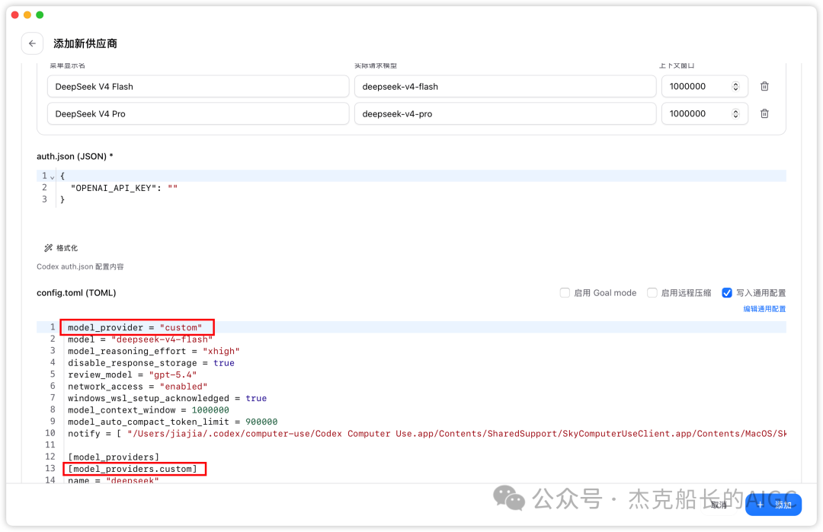823x532 pixels.
Task: Click the Codex auth.json 配置内容 hint text
Action: click(80, 267)
